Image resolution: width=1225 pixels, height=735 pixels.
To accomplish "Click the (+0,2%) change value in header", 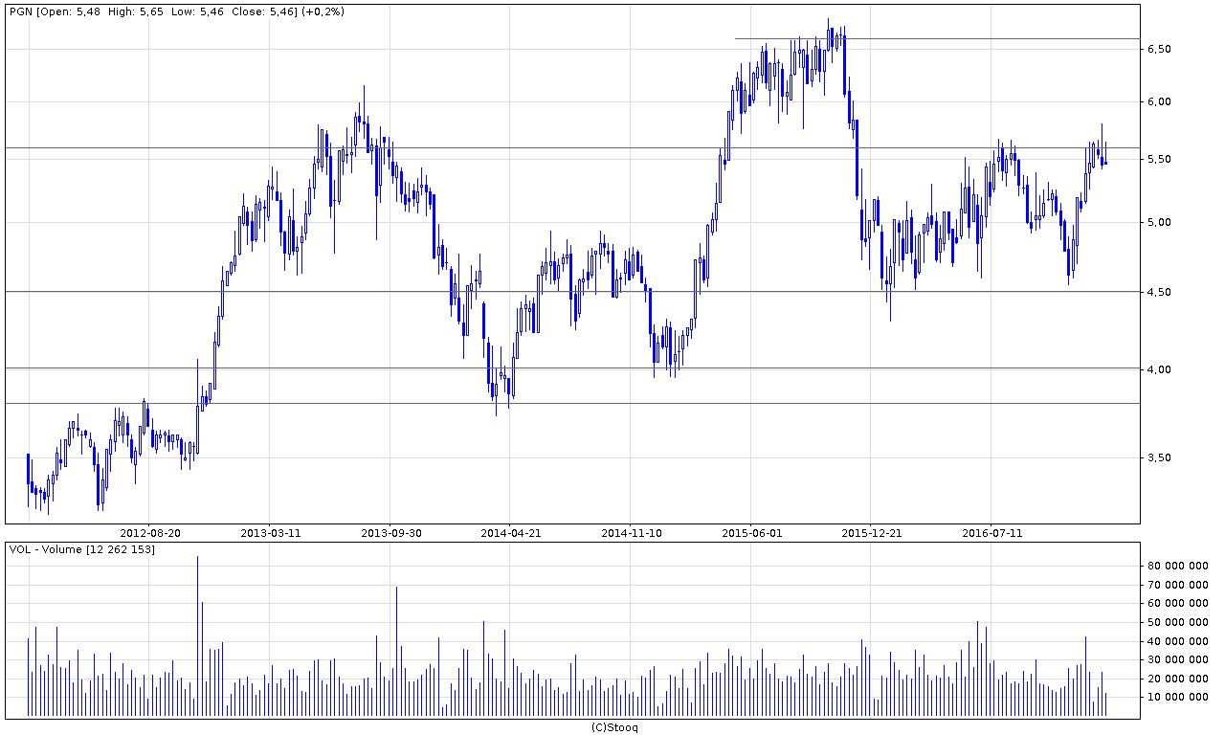I will point(323,11).
